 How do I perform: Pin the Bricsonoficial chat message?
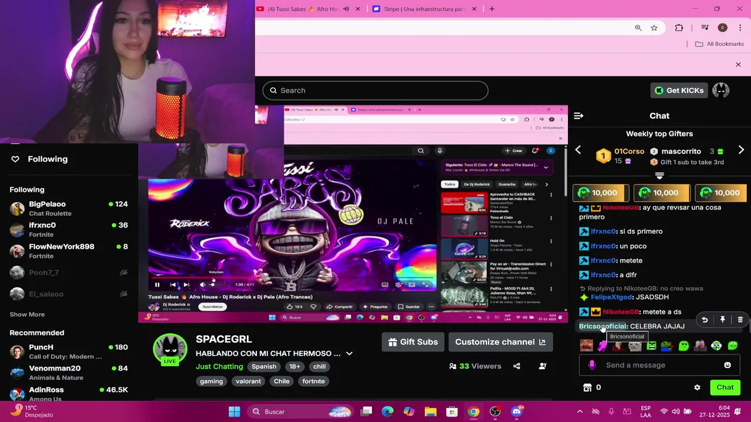(723, 320)
